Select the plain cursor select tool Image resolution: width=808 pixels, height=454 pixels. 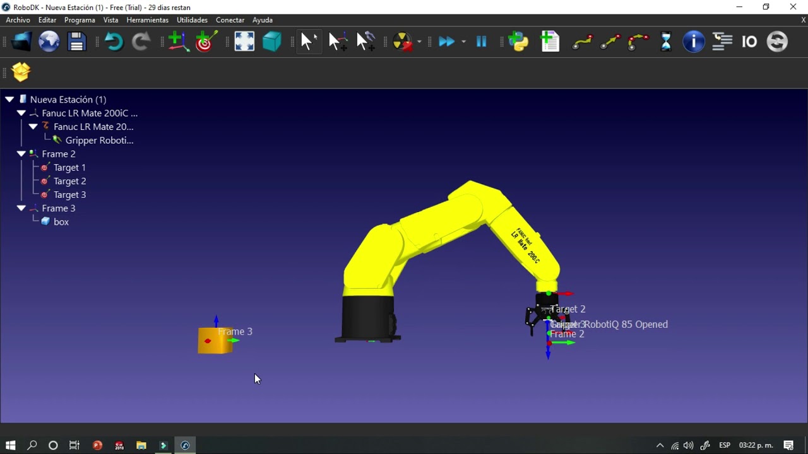point(309,42)
